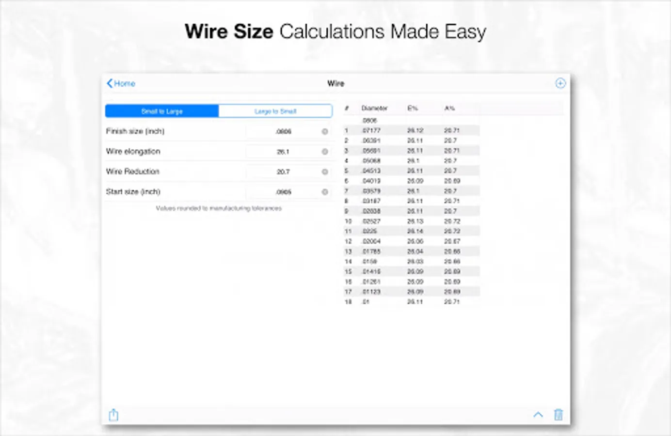Tap the info icon beside Wire elongation
The width and height of the screenshot is (671, 436).
click(x=324, y=151)
